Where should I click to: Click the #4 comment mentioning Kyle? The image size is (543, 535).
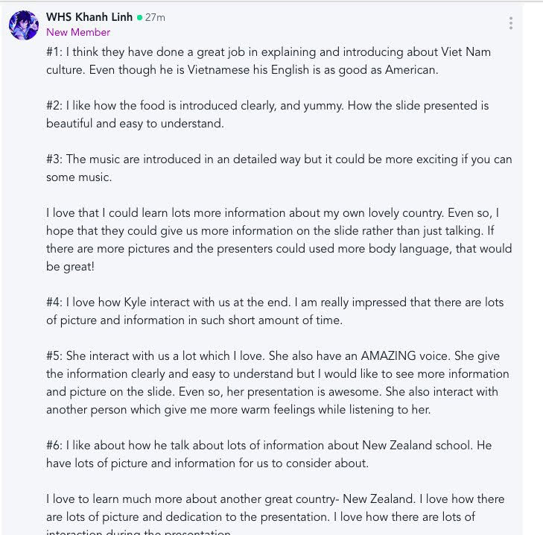[275, 311]
